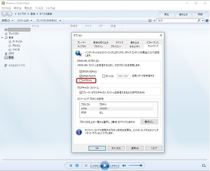The width and height of the screenshot is (210, 171).
Task: Switch to the デバイス tab
Action: (x=119, y=43)
